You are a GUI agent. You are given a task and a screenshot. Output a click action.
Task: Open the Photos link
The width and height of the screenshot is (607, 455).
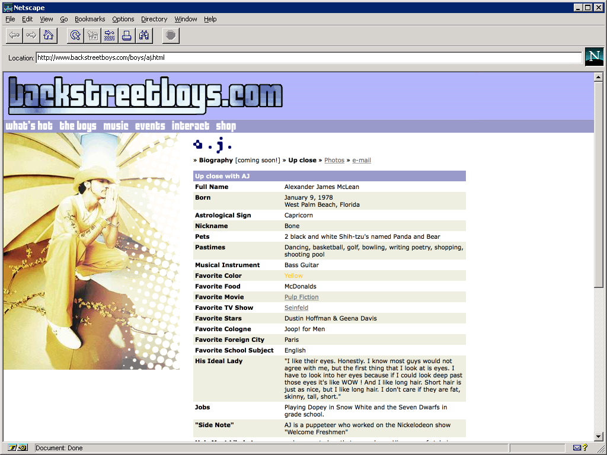coord(334,160)
